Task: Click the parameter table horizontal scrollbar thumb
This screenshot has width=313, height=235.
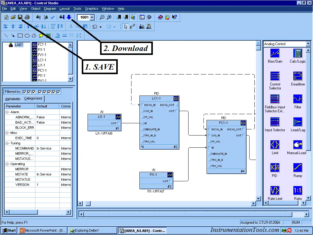Action: [x=23, y=212]
